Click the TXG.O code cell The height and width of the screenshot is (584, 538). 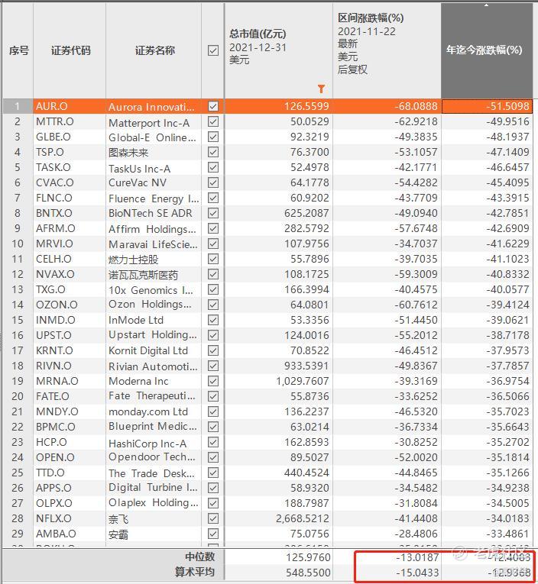[70, 289]
